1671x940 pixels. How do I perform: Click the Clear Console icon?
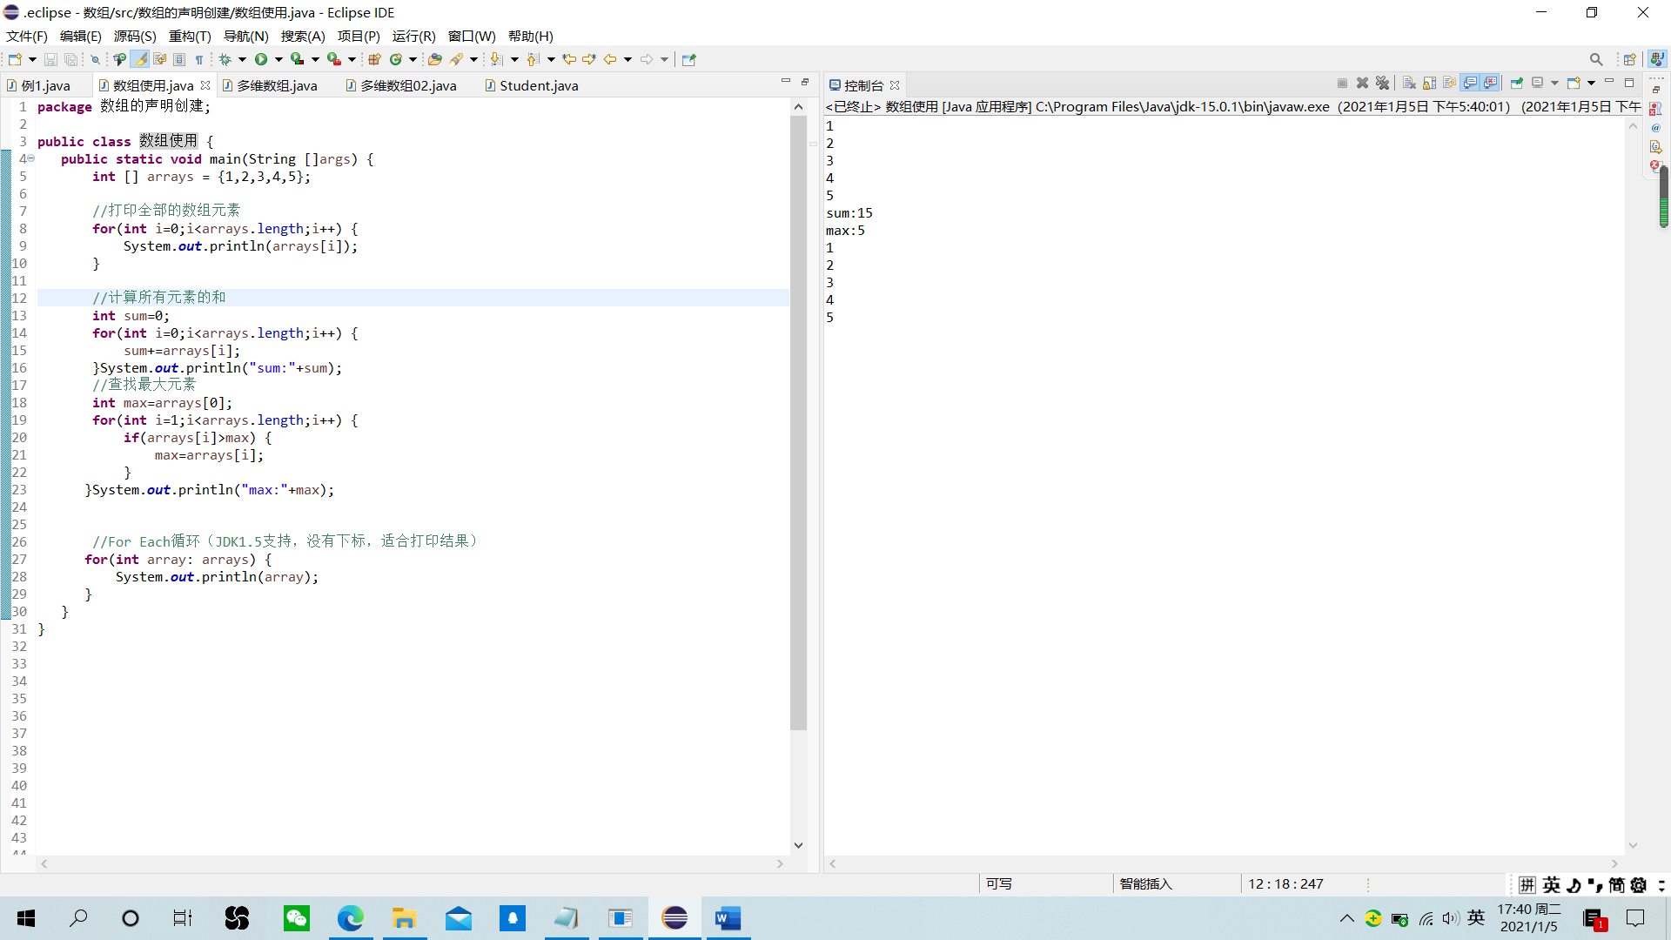[x=1409, y=83]
